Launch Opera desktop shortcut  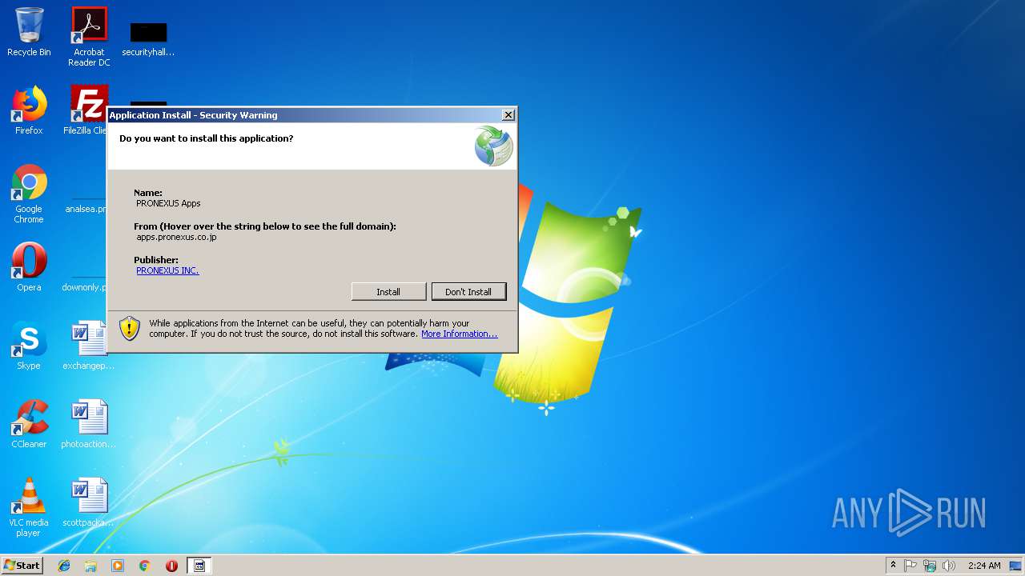29,267
